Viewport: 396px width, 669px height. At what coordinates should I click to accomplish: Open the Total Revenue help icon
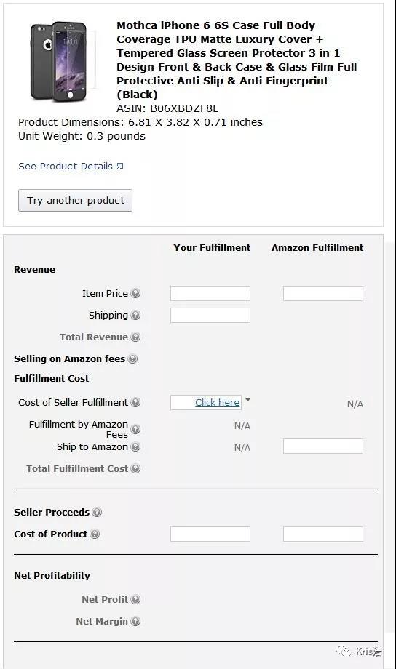tap(135, 337)
